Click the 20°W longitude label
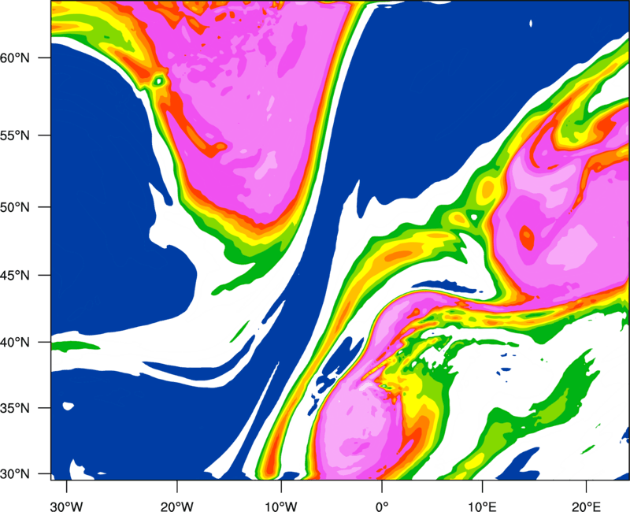The image size is (630, 512). 177,506
